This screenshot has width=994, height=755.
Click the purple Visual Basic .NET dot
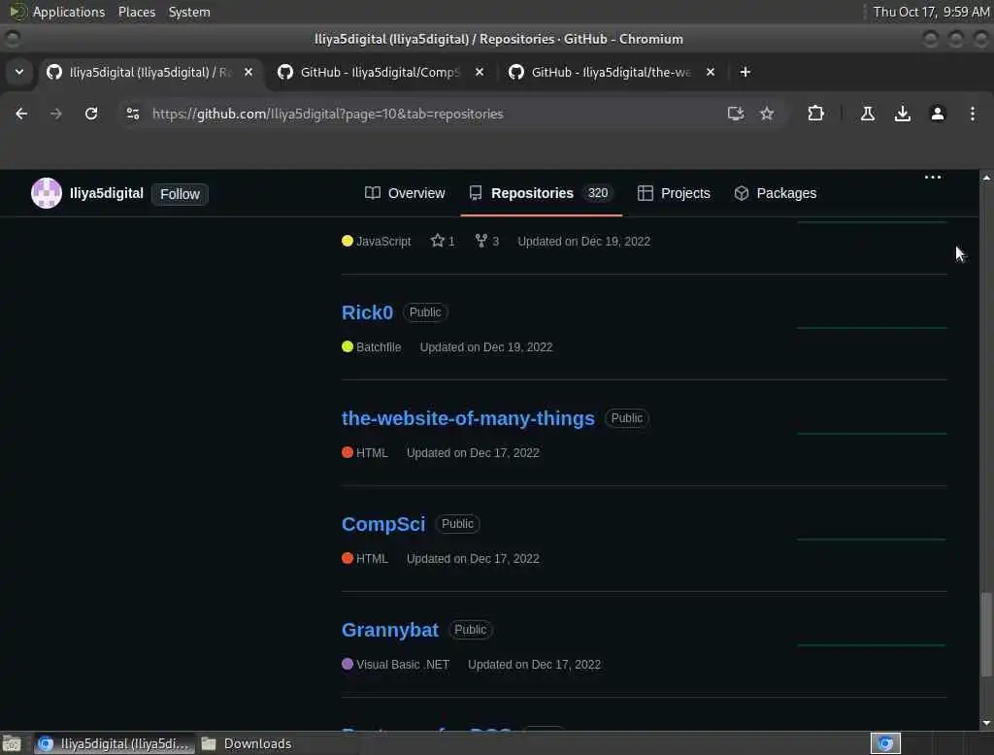pyautogui.click(x=347, y=664)
